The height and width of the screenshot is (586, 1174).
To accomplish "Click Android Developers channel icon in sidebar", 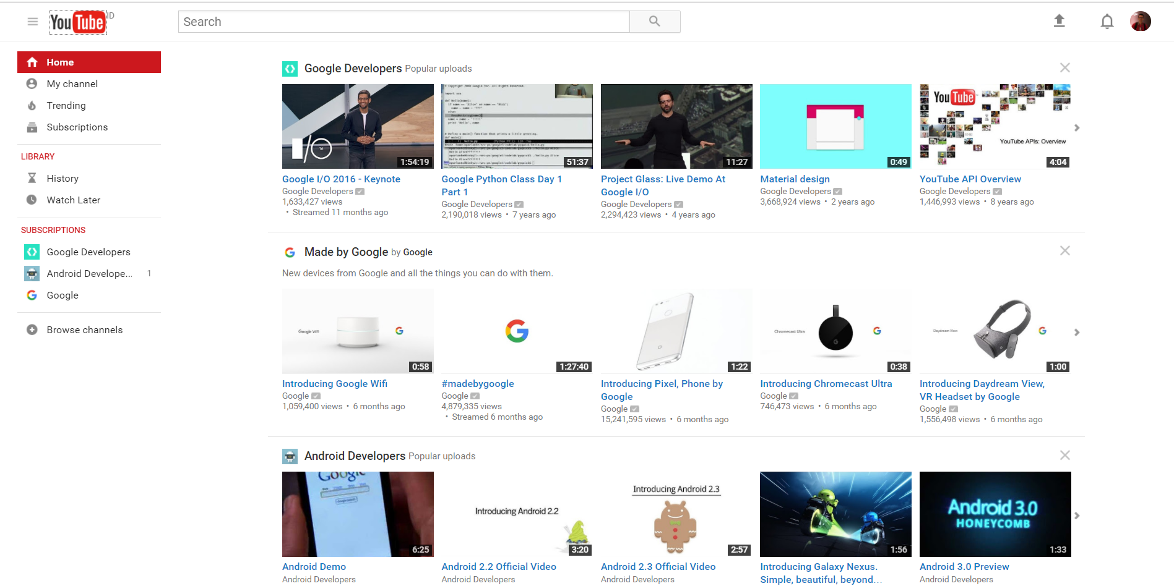I will pos(32,273).
